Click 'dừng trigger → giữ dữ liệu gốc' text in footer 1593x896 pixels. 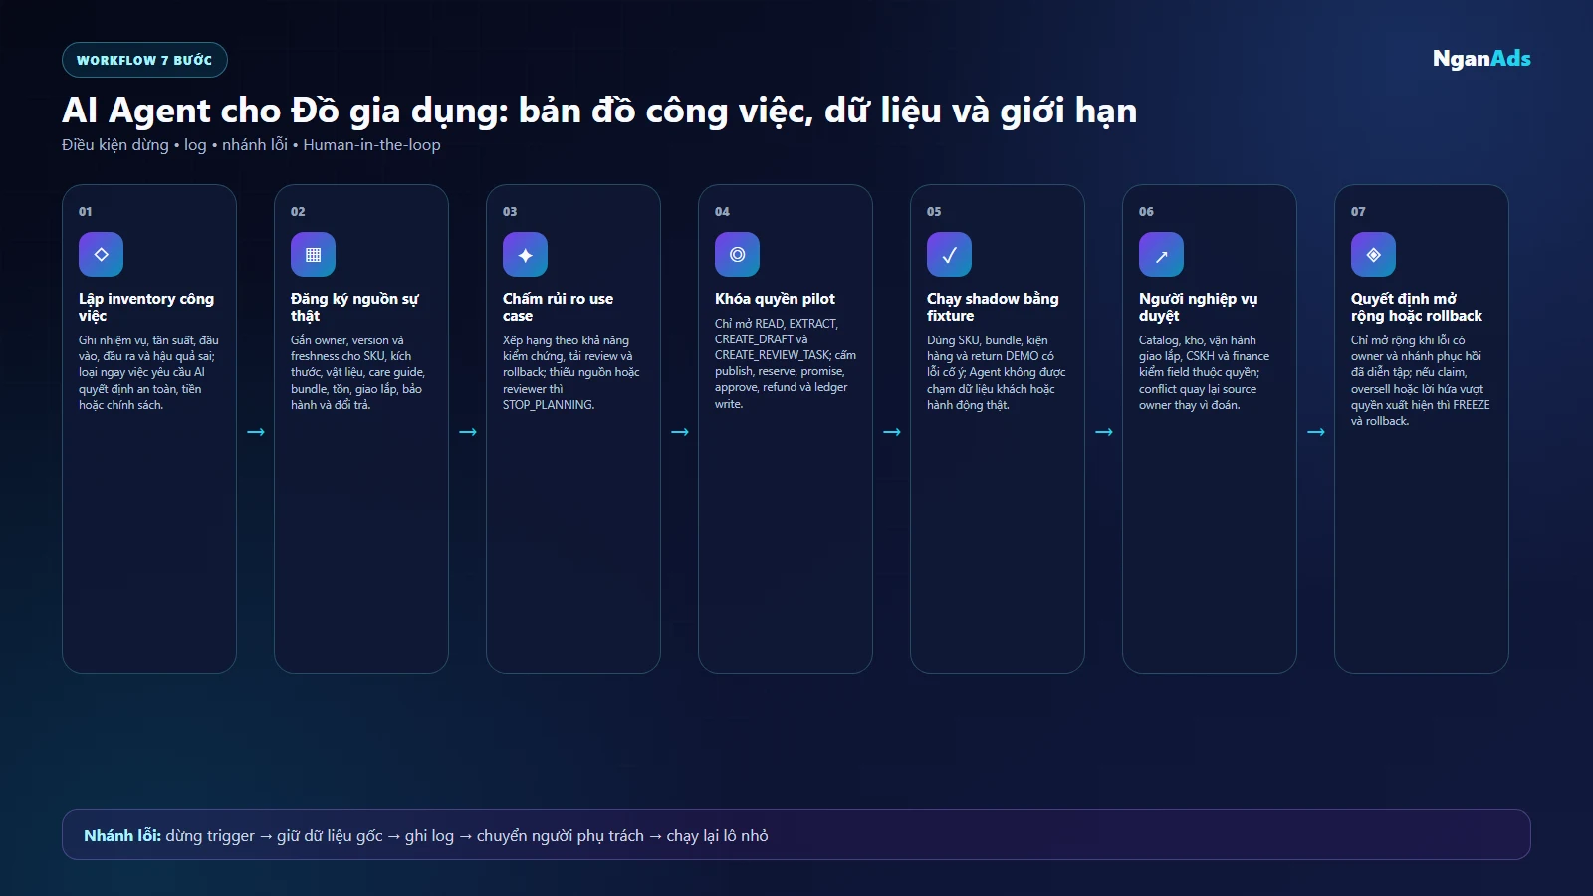point(275,836)
